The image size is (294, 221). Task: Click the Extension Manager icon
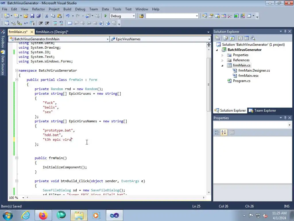[242, 16]
